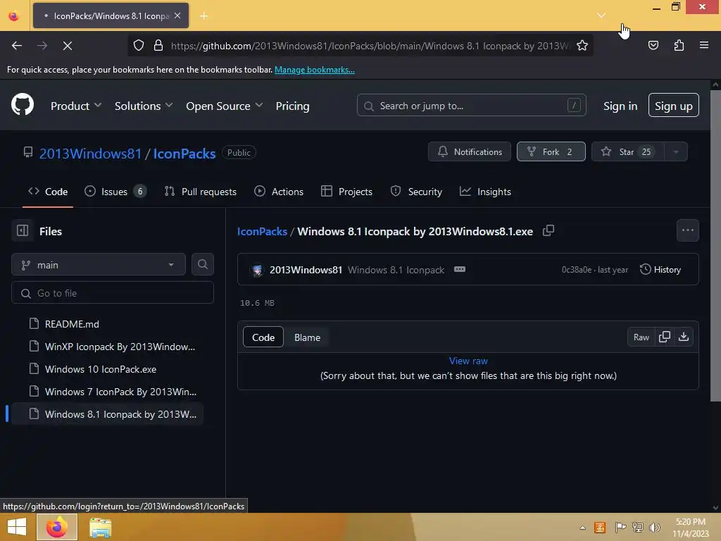Open the Star lists dropdown arrow
The width and height of the screenshot is (721, 541).
point(675,152)
